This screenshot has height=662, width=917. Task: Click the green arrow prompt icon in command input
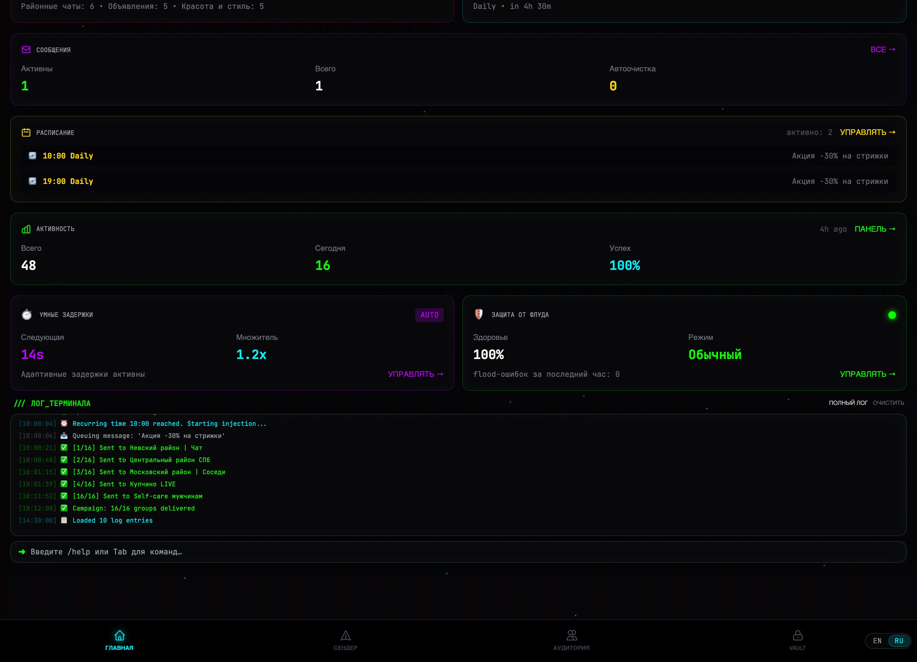22,552
